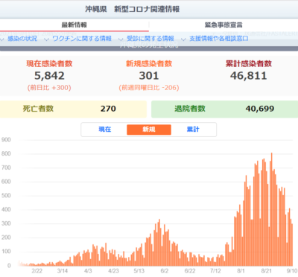Viewport: 298px width, 277px height.
Task: Click the 4/3 x-axis date label
Action: coord(88,271)
